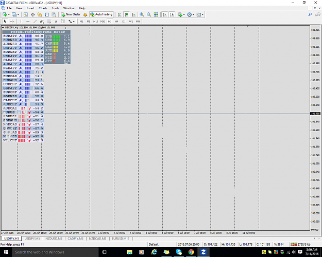Switch to M1 timeframe
This screenshot has width=322, height=257.
[x=81, y=21]
